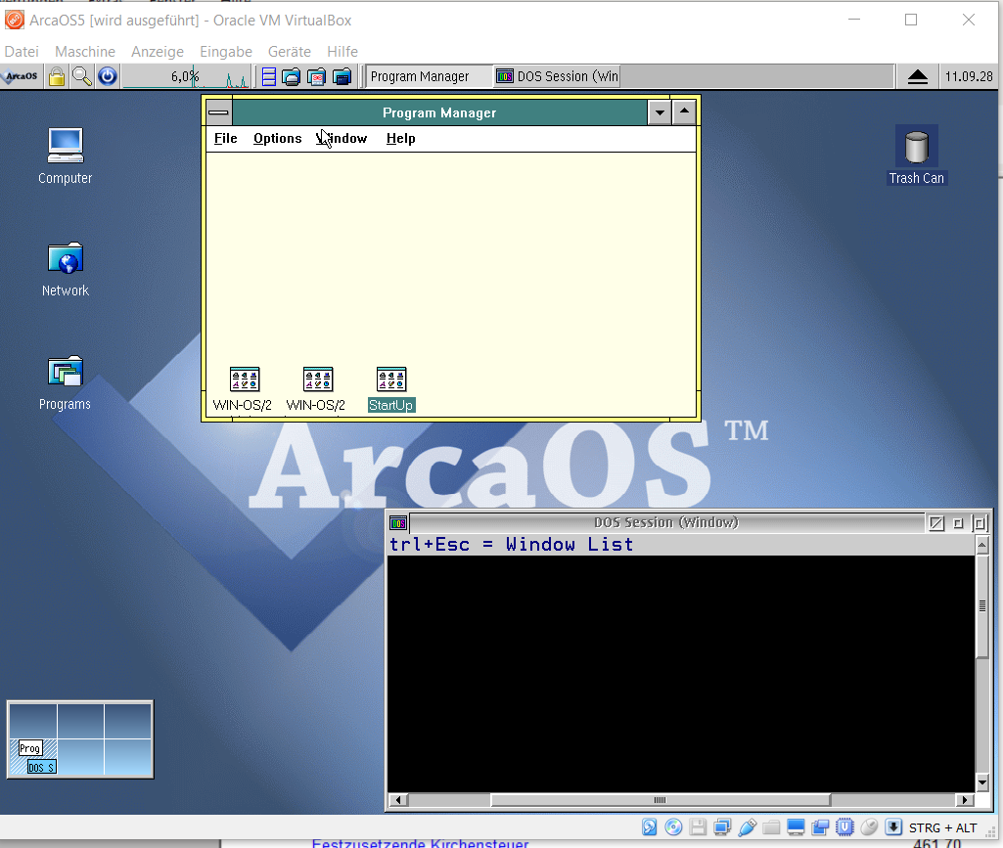
Task: Open the Programs desktop folder
Action: pyautogui.click(x=66, y=383)
